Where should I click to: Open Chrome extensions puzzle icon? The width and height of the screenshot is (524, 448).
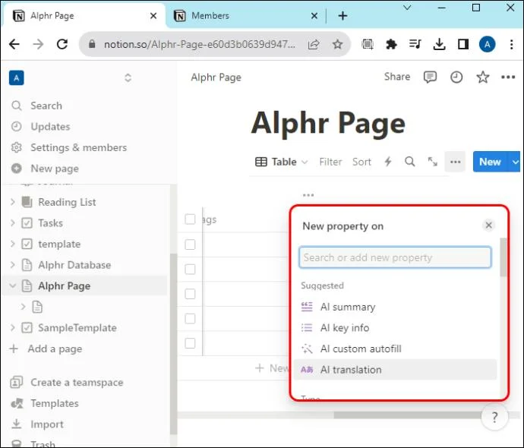[391, 44]
